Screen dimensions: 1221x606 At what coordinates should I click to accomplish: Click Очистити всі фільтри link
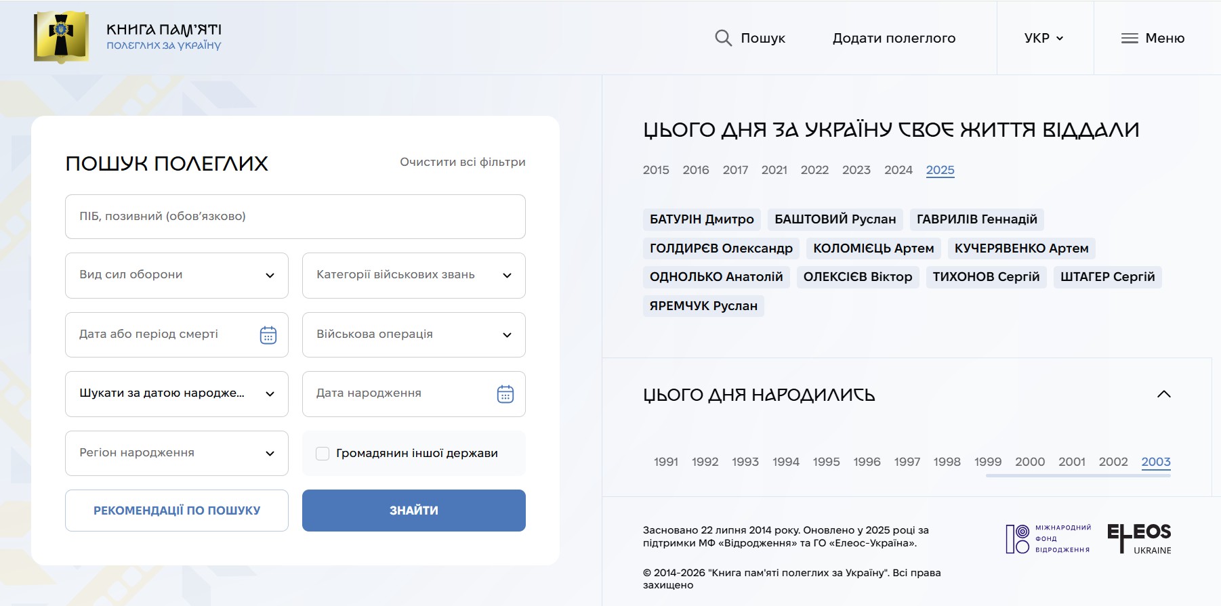pos(463,162)
